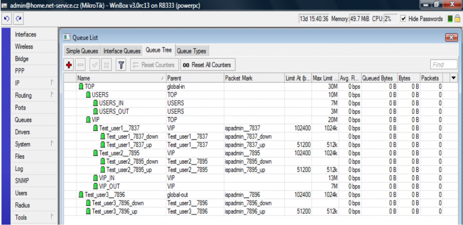Image resolution: width=463 pixels, height=225 pixels.
Task: Click the queue icon next to VIP_OUT
Action: [x=95, y=186]
